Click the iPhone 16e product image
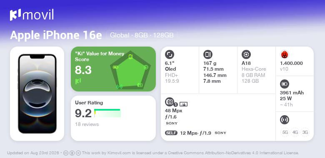This screenshot has height=158, width=325. pos(37,94)
